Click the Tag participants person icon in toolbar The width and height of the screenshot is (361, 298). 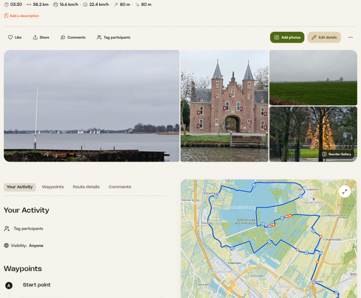[x=99, y=38]
